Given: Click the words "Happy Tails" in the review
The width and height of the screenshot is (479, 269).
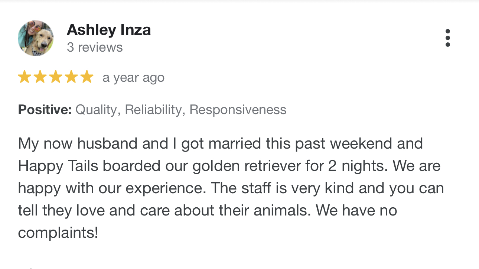Looking at the screenshot, I should point(58,166).
